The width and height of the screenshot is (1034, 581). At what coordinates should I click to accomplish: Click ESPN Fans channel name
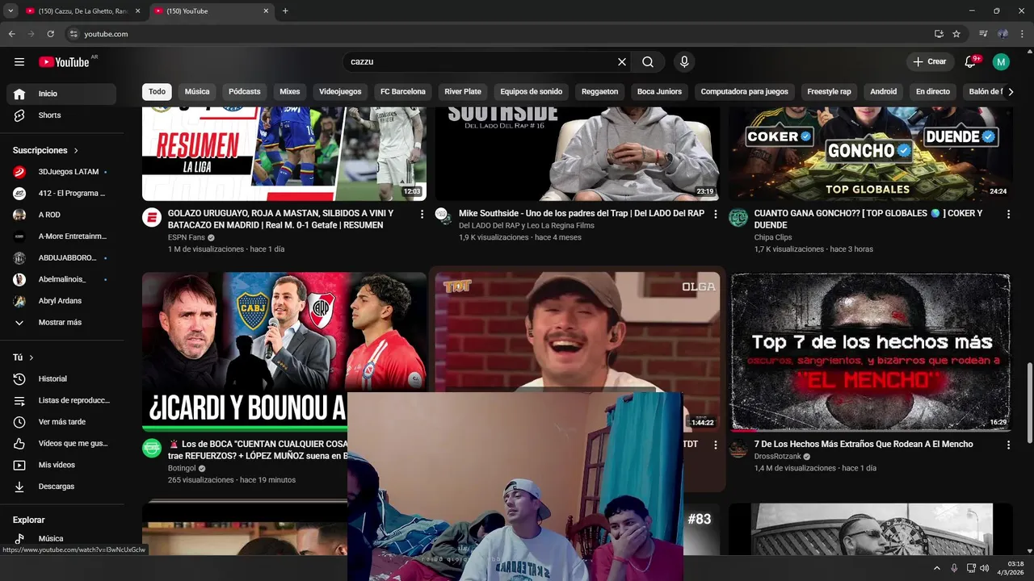click(x=187, y=237)
